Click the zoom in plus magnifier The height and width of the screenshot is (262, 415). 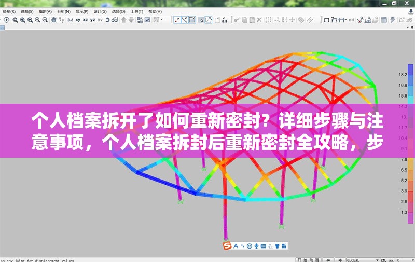coord(37,20)
